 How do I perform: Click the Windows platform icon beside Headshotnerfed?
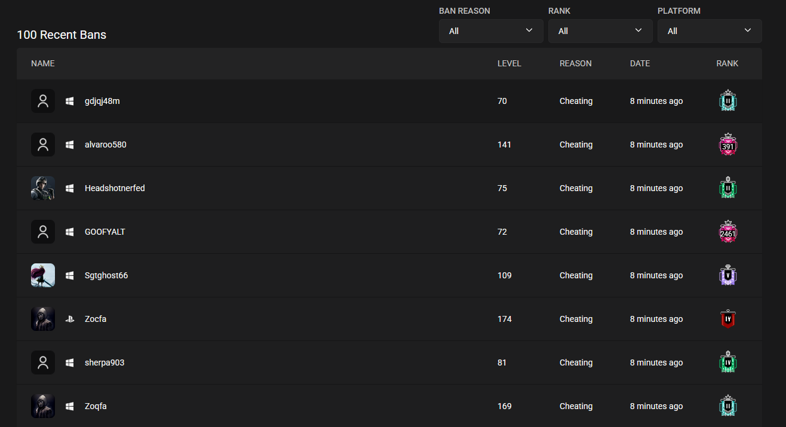point(70,188)
